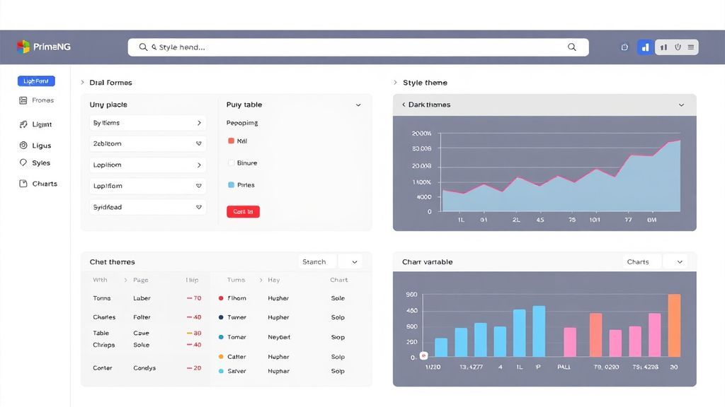Switch to the Light Font mode
The image size is (725, 407).
[x=36, y=81]
